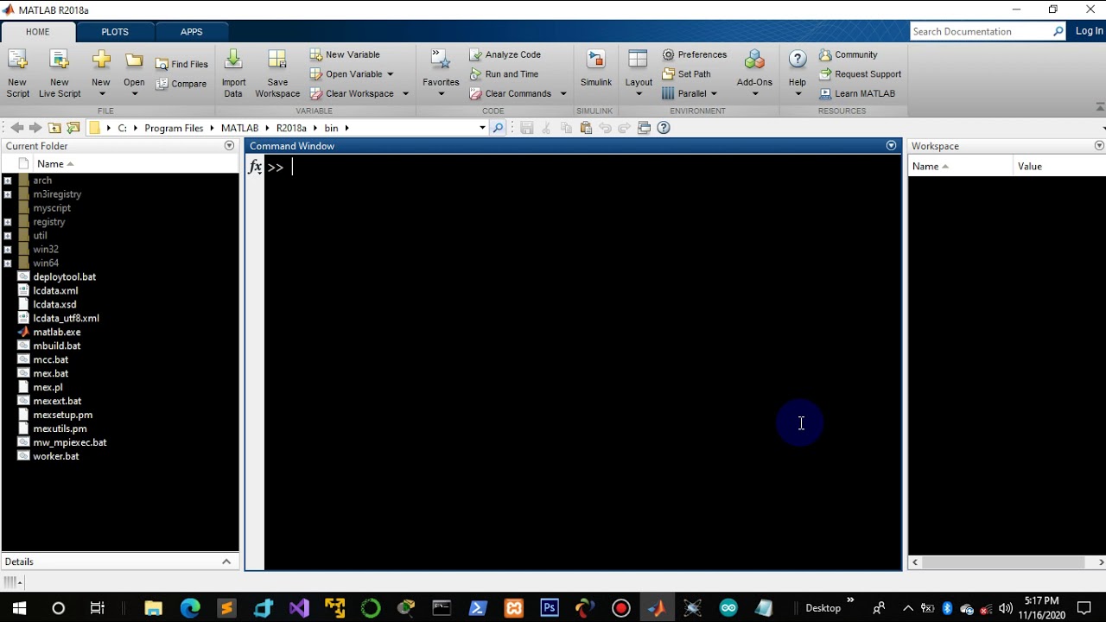1106x622 pixels.
Task: Open the Compare tool
Action: click(181, 84)
